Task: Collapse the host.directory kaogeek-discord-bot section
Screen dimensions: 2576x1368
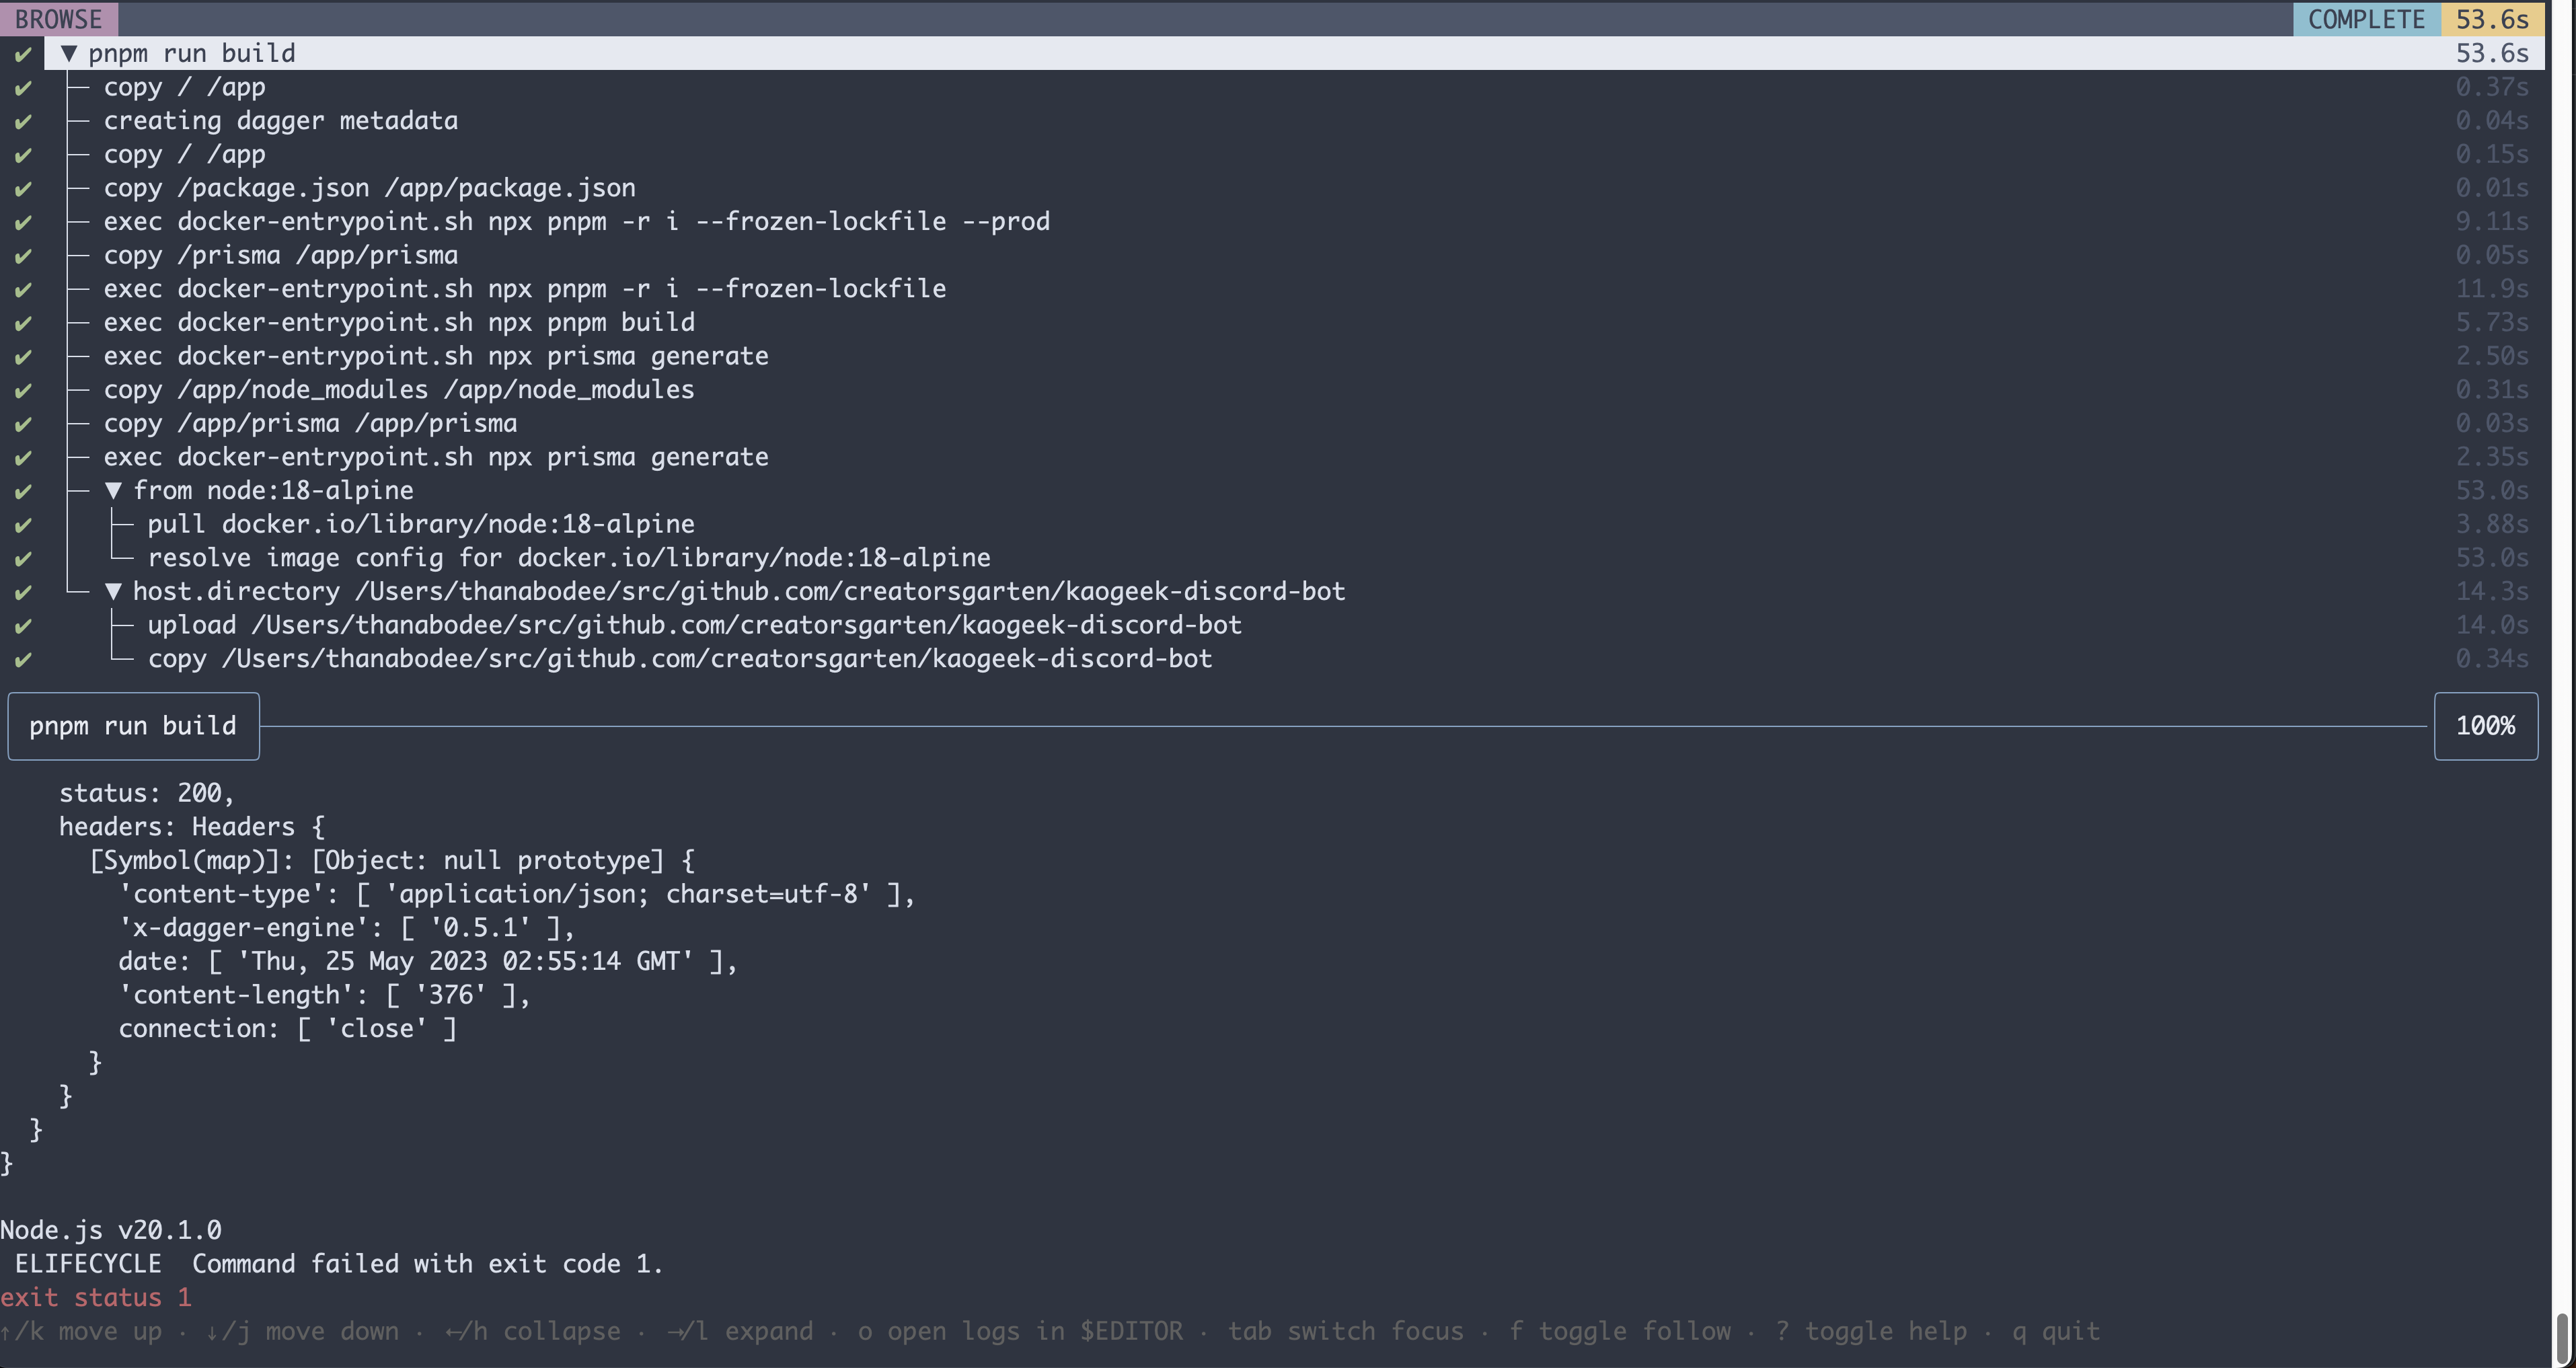Action: (x=114, y=591)
